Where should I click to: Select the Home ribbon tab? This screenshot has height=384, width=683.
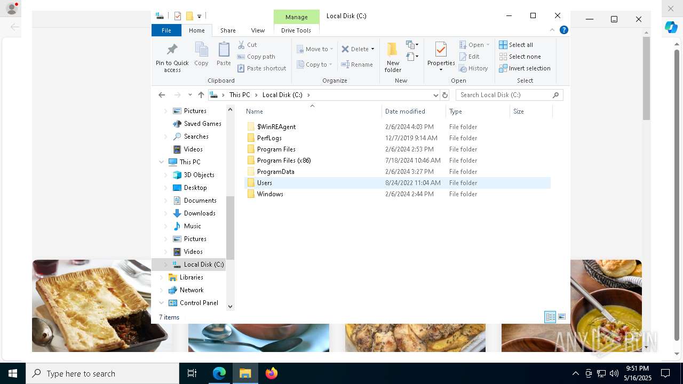(x=196, y=30)
